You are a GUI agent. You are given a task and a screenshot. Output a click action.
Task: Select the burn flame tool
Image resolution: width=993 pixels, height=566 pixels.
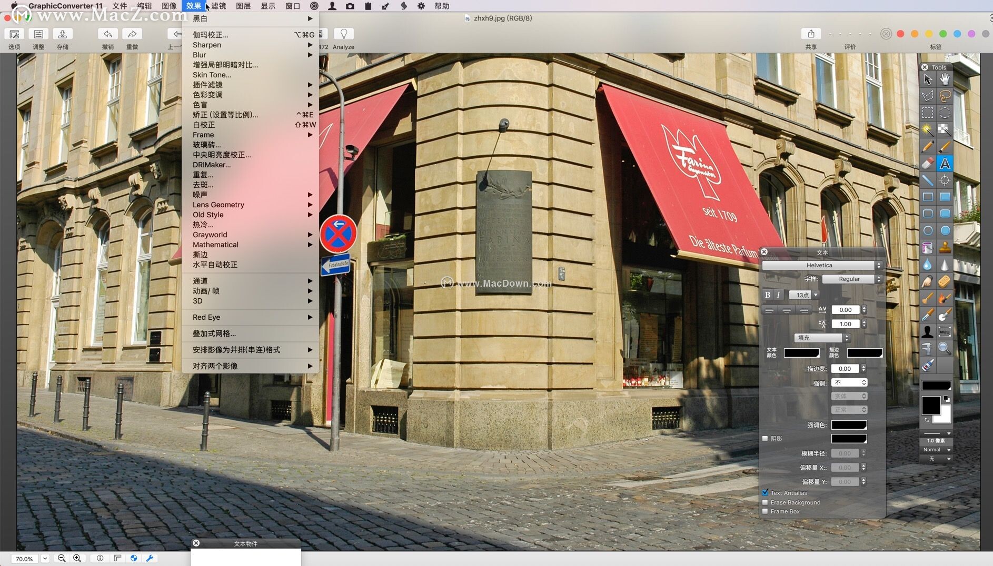coord(945,298)
